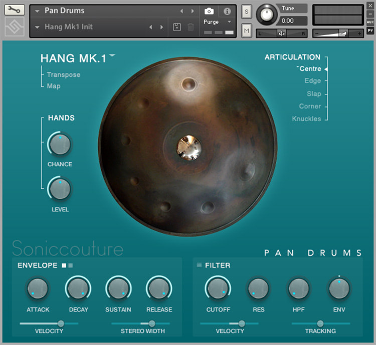Go to next instrument next to Pan Drums
Screen dimensions: 376x345
pos(193,11)
